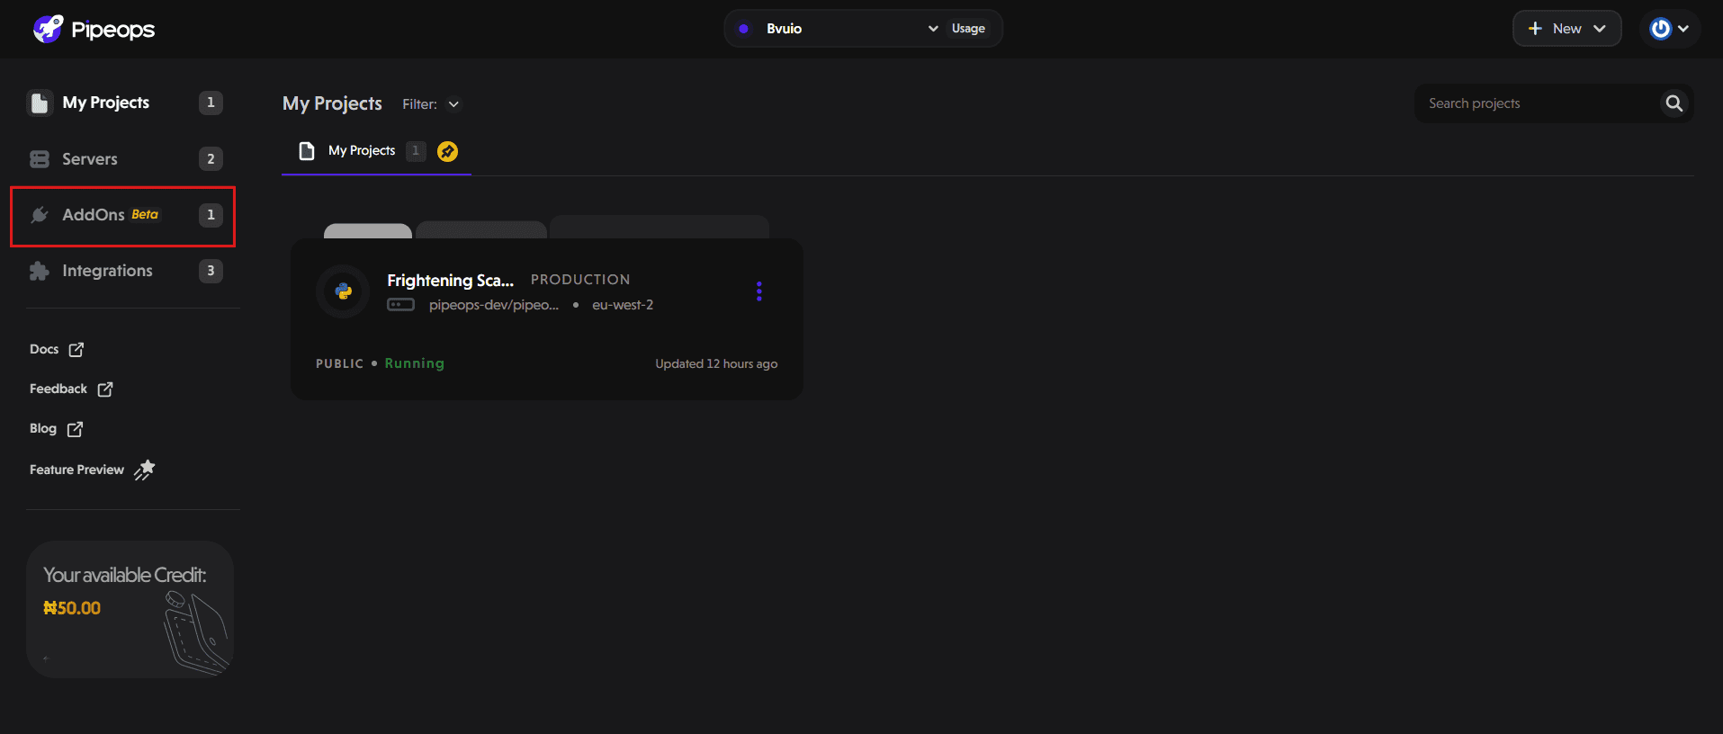Click the Docs external-link icon

[76, 349]
